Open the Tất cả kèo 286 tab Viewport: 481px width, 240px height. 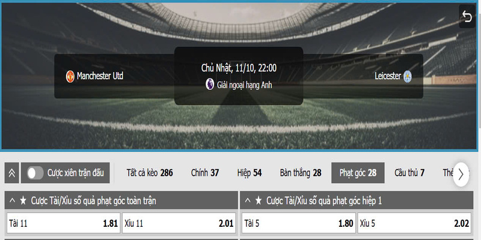click(x=150, y=173)
